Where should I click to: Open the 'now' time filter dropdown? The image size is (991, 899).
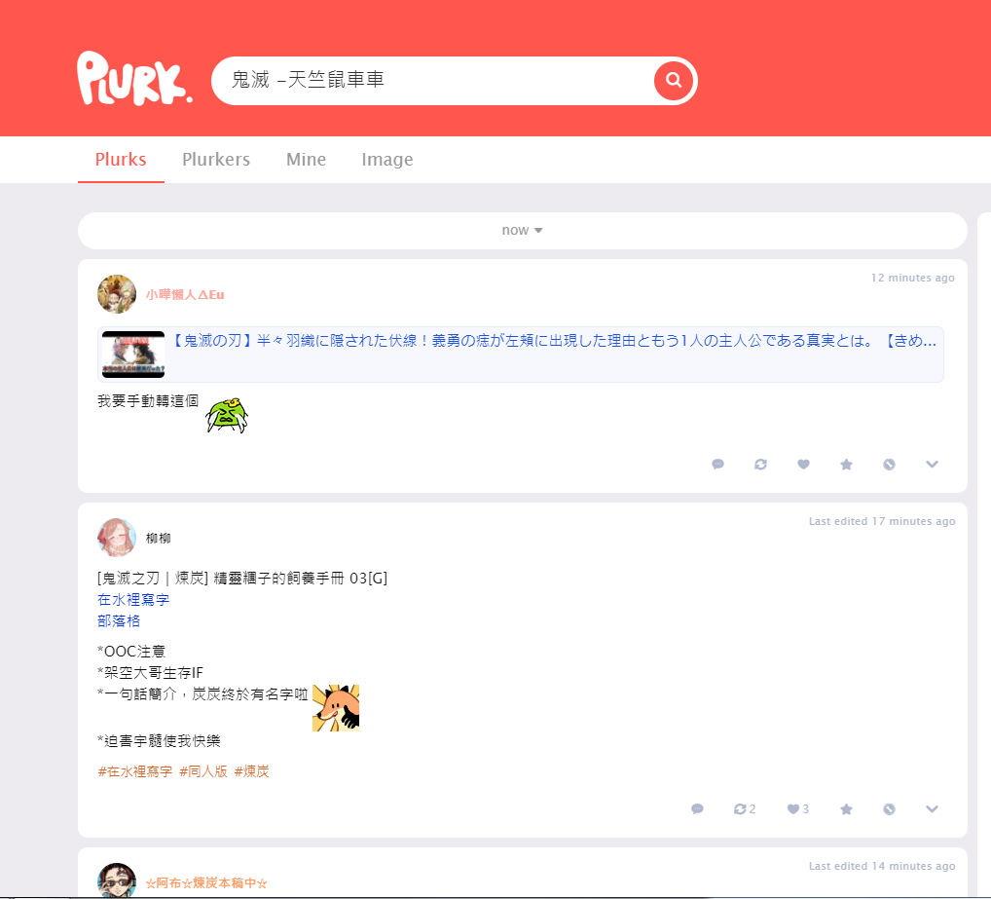tap(522, 230)
